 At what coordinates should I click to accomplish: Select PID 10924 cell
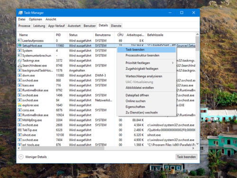(x=60, y=115)
